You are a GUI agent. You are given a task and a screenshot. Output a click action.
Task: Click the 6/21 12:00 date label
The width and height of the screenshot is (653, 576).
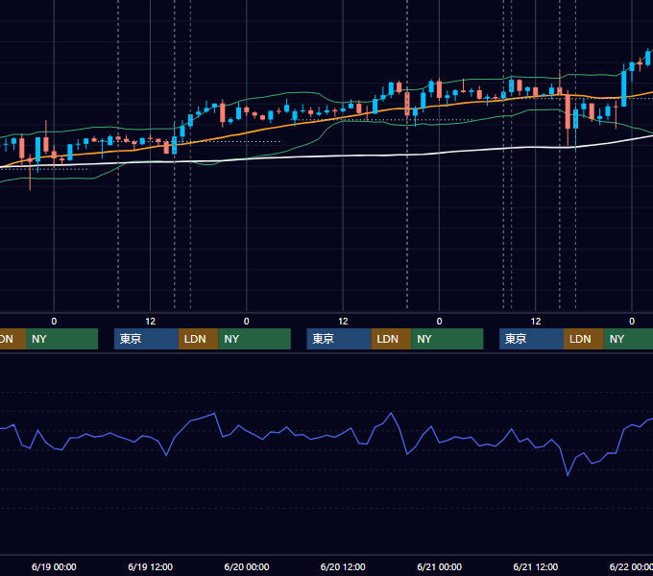536,566
